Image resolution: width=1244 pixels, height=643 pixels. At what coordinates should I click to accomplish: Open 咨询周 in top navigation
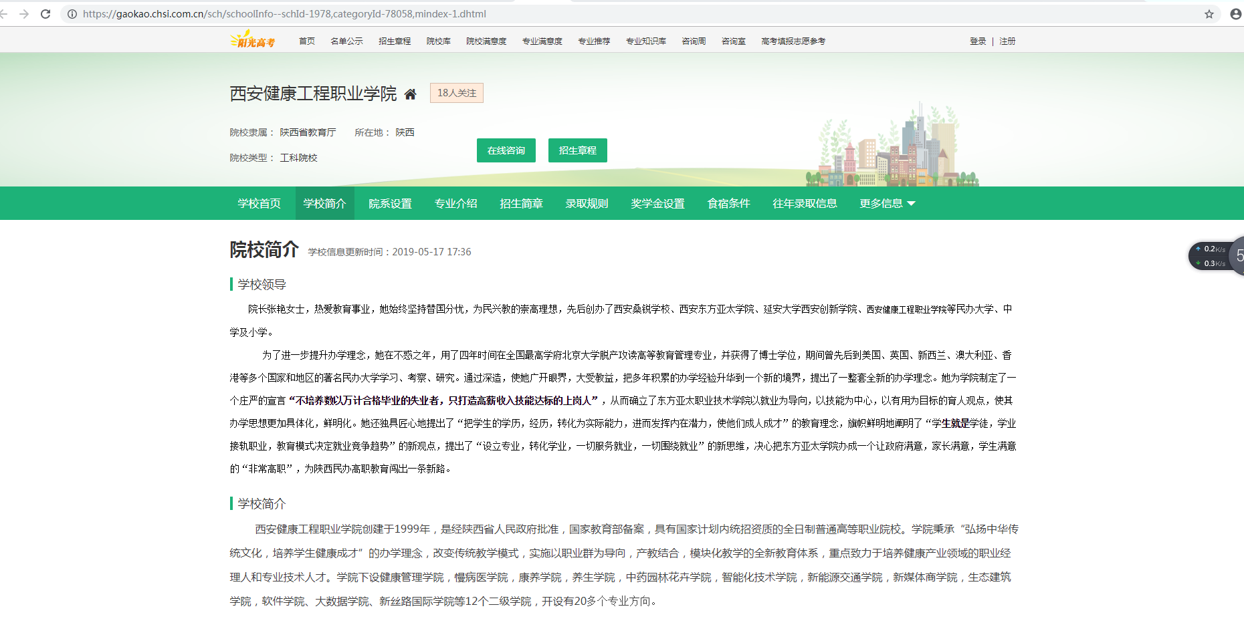(694, 41)
